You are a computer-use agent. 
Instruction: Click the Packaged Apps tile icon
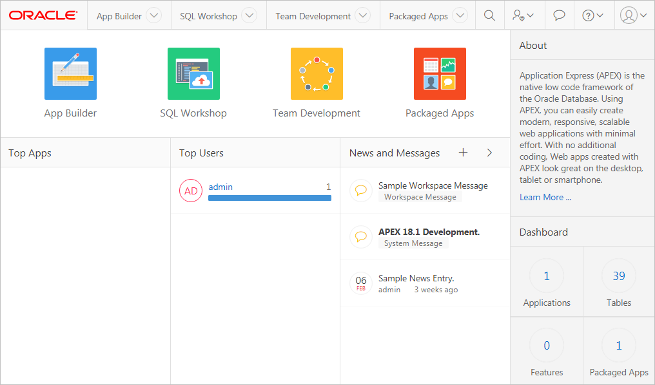(440, 73)
